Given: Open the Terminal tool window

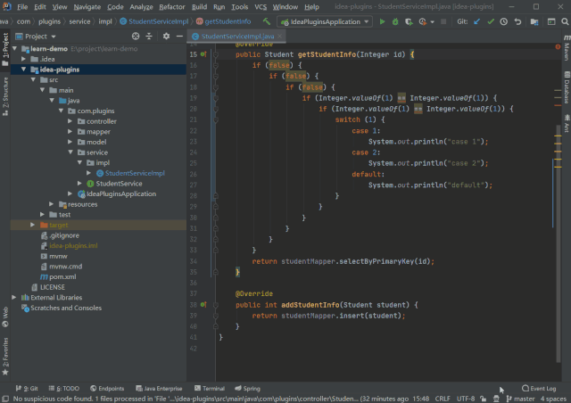Looking at the screenshot, I should [x=209, y=389].
